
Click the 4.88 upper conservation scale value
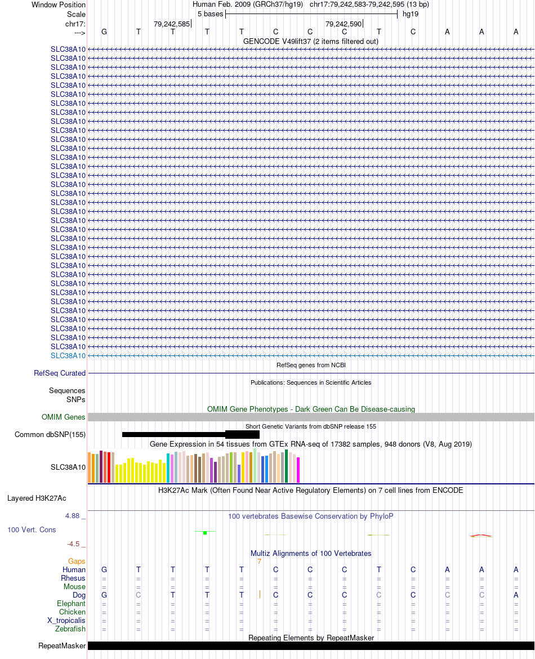(72, 516)
